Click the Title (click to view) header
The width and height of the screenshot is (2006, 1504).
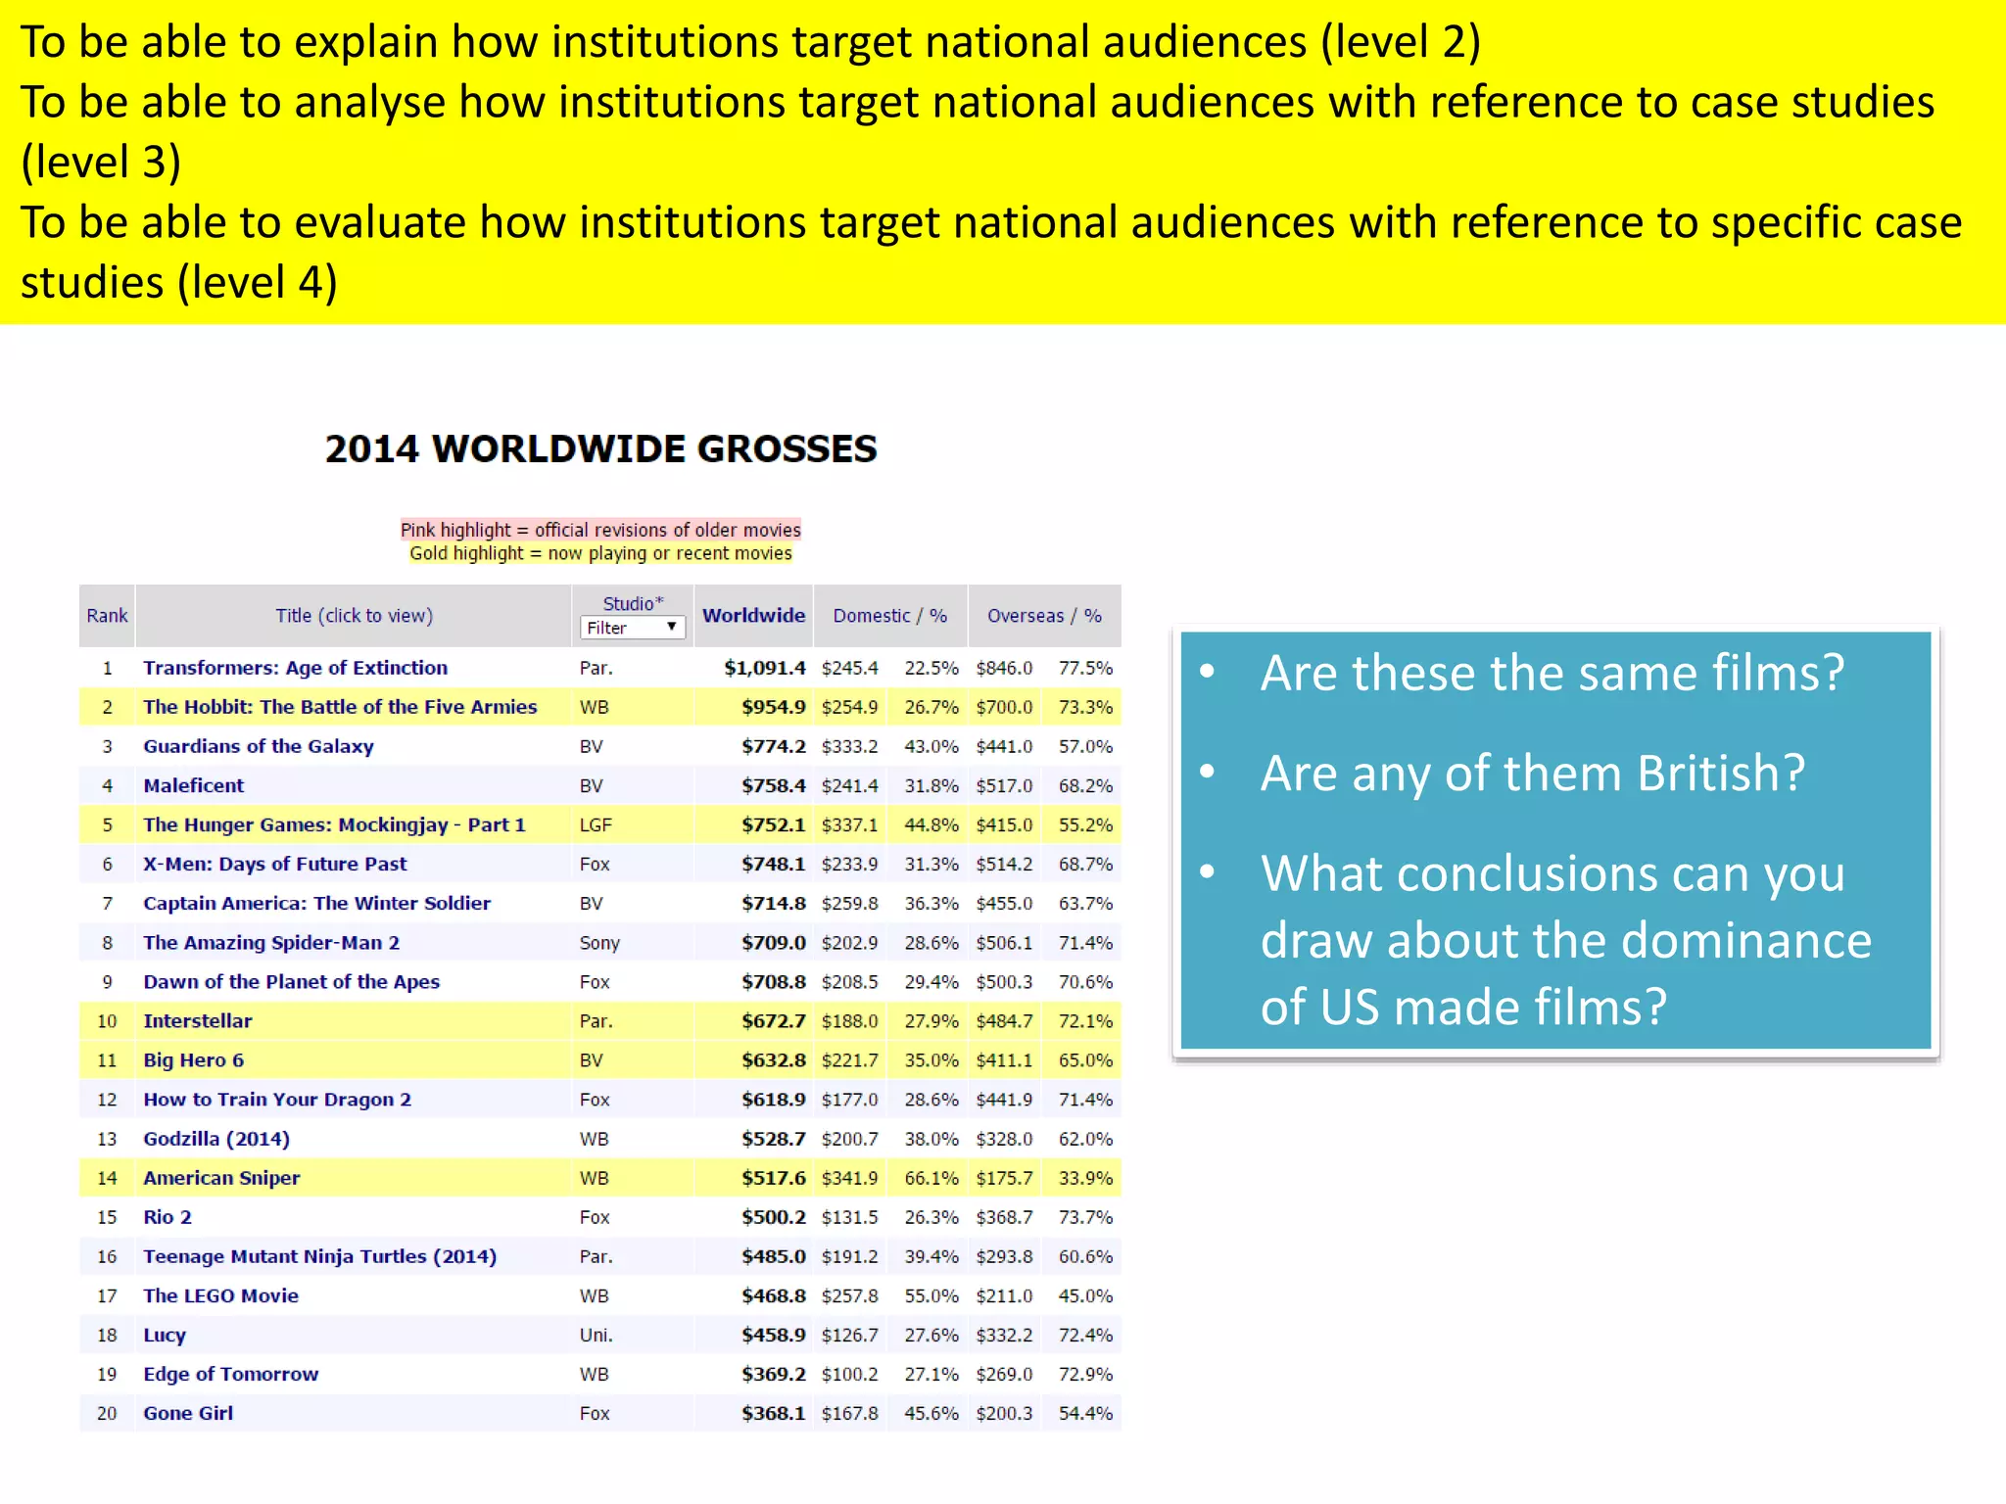(x=354, y=616)
